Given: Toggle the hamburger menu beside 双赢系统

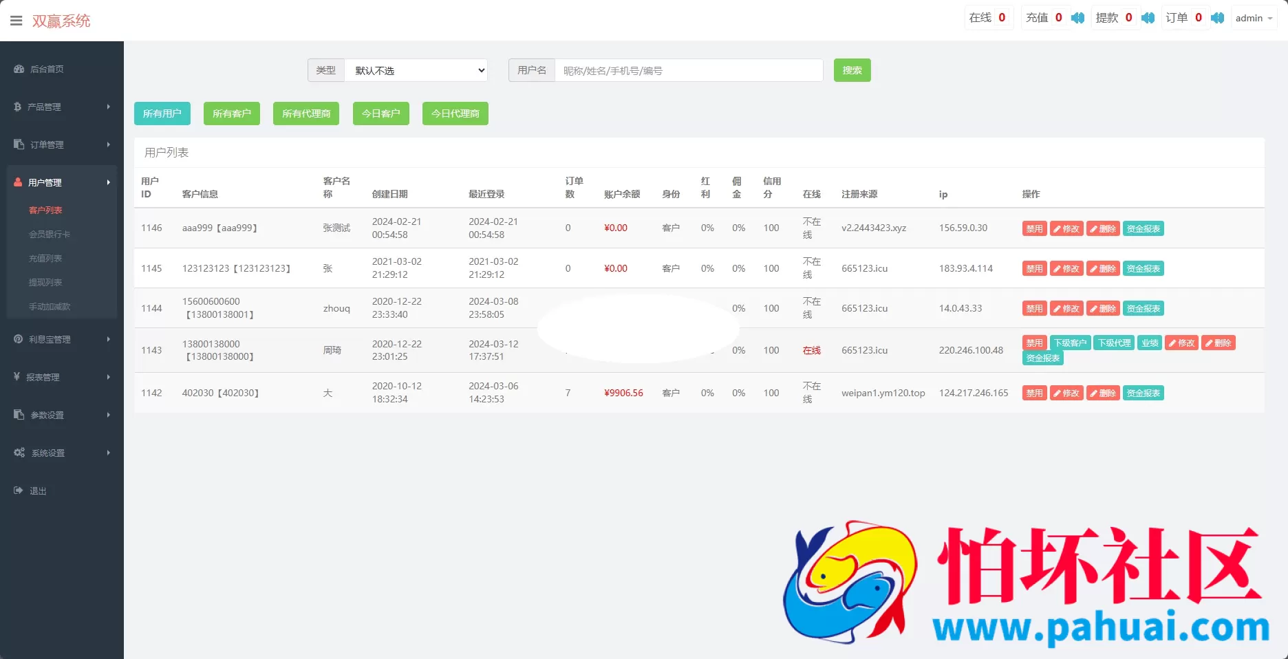Looking at the screenshot, I should tap(17, 20).
